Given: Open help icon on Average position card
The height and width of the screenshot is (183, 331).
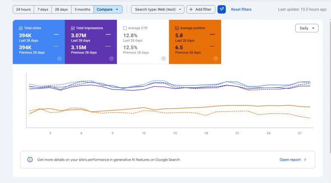Looking at the screenshot, I should [x=215, y=59].
